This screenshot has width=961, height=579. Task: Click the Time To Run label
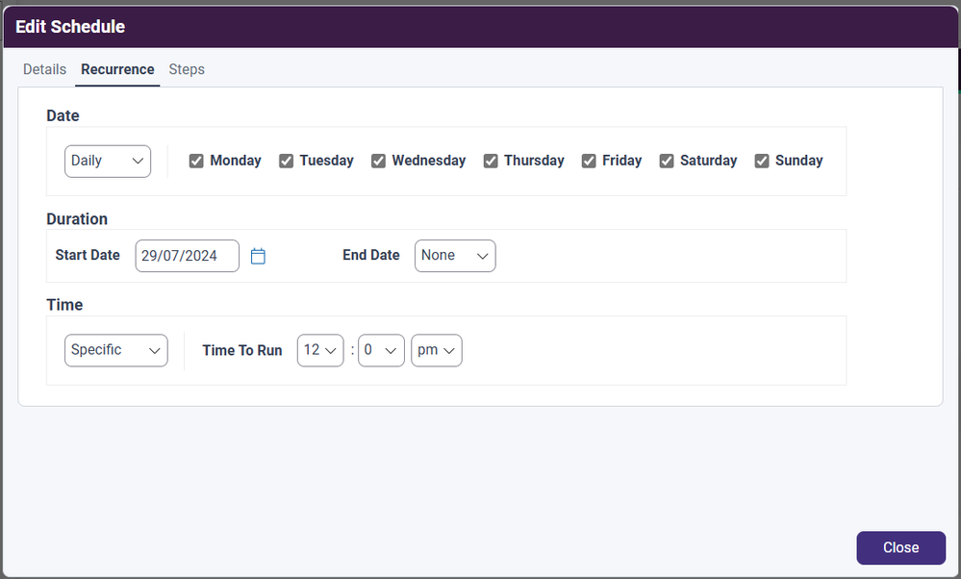(242, 350)
